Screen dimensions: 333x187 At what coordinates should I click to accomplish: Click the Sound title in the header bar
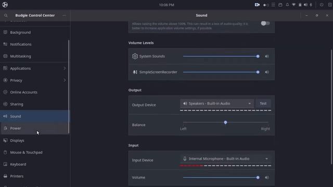tap(201, 15)
